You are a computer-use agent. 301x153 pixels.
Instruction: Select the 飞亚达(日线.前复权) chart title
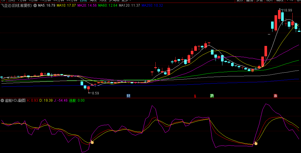(16, 5)
